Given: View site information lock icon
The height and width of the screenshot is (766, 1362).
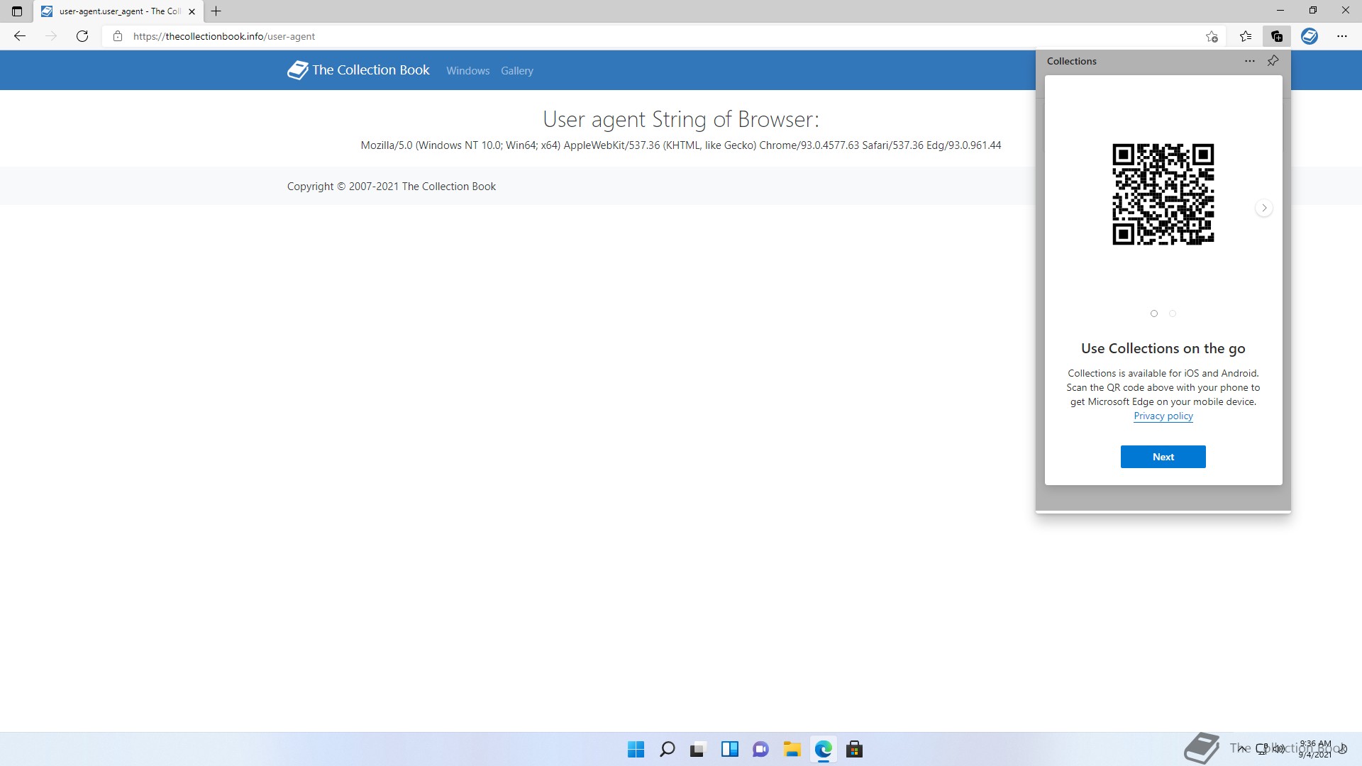Looking at the screenshot, I should point(118,36).
